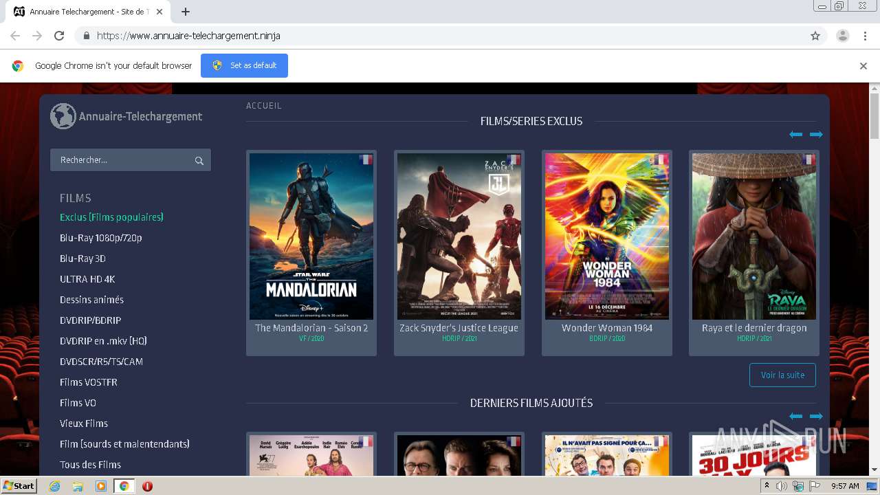Open Blu-Ray 1080p/720p category
Image resolution: width=880 pixels, height=495 pixels.
pyautogui.click(x=101, y=238)
